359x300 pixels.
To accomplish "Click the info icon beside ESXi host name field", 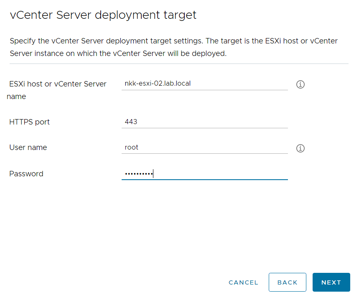I will [x=300, y=84].
